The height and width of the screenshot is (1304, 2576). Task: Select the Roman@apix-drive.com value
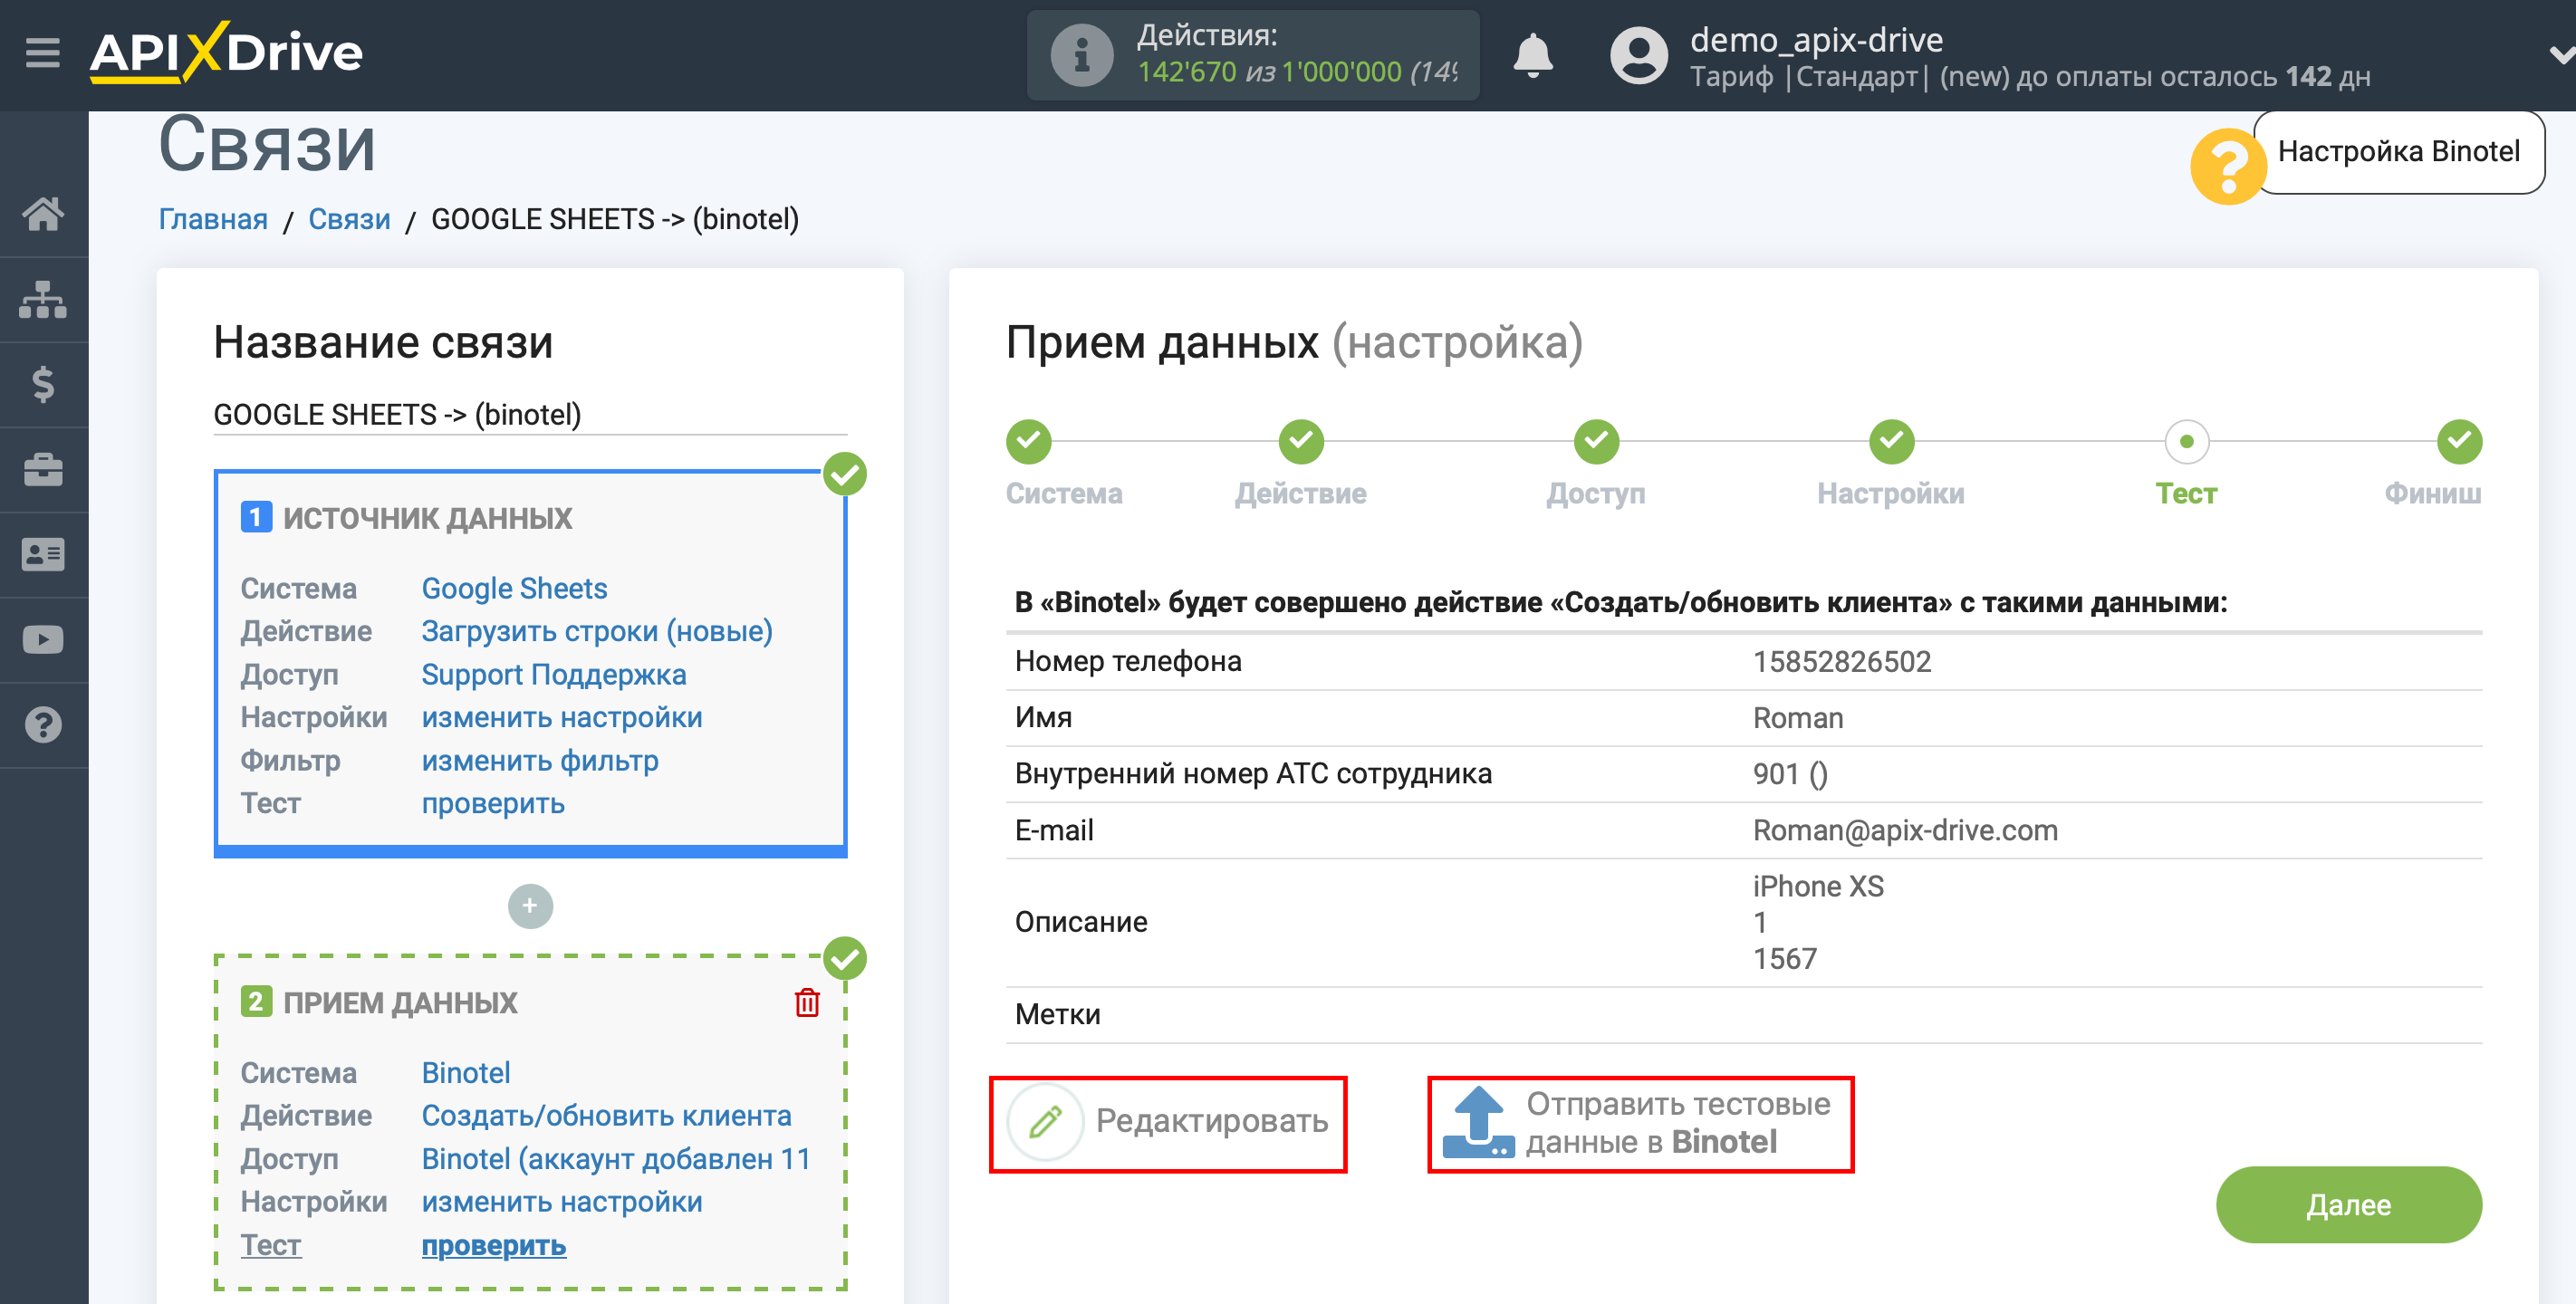1905,830
